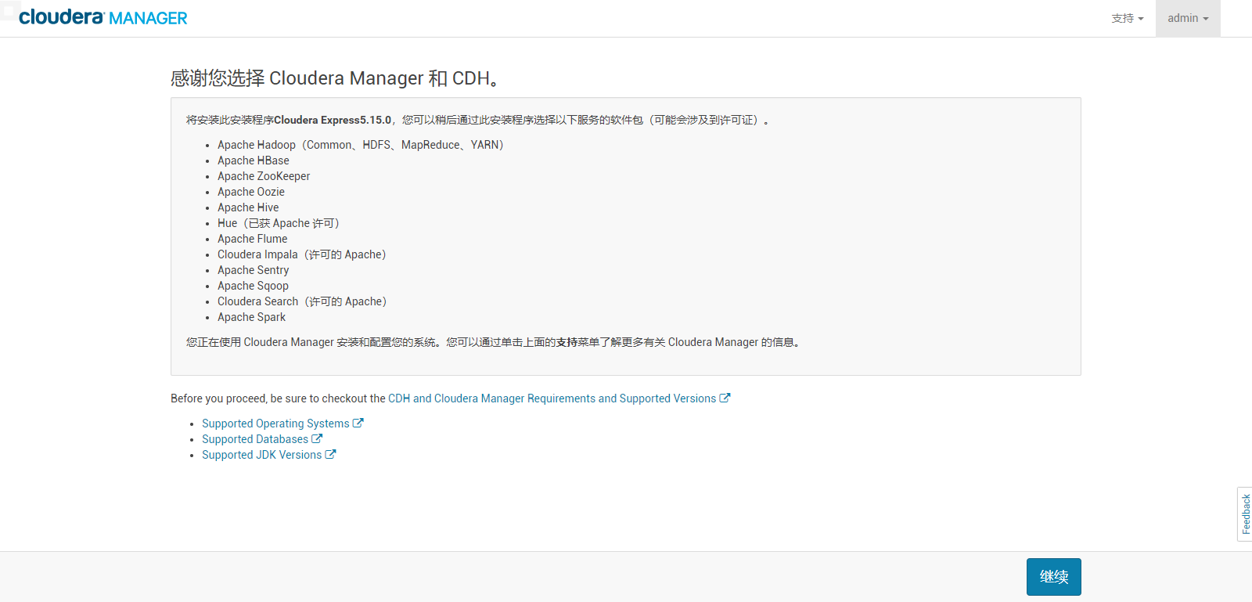Click the page heading 感谢您选择 Cloudera Manager
Screen dimensions: 1252x602
pos(335,78)
